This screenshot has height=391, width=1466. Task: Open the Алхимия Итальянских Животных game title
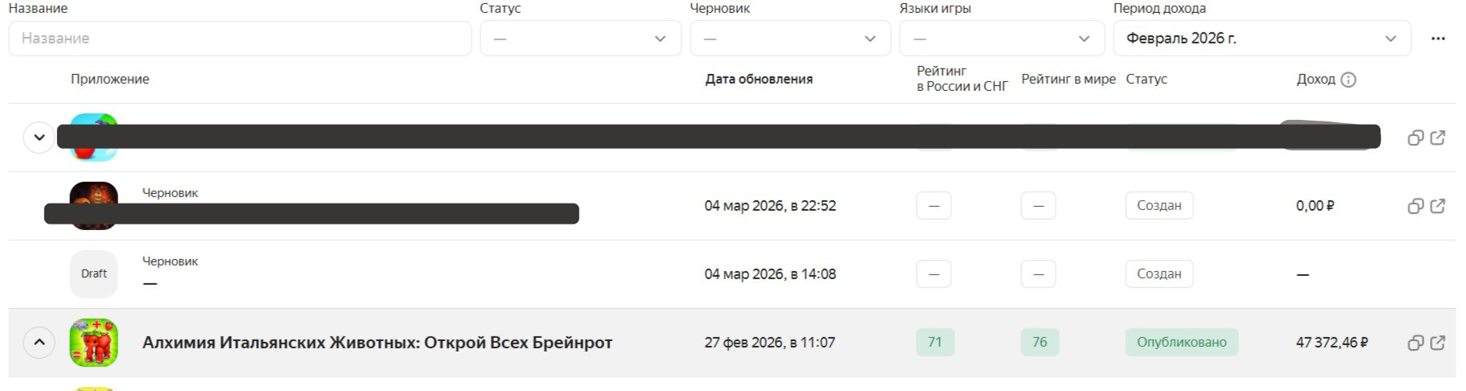[x=377, y=343]
